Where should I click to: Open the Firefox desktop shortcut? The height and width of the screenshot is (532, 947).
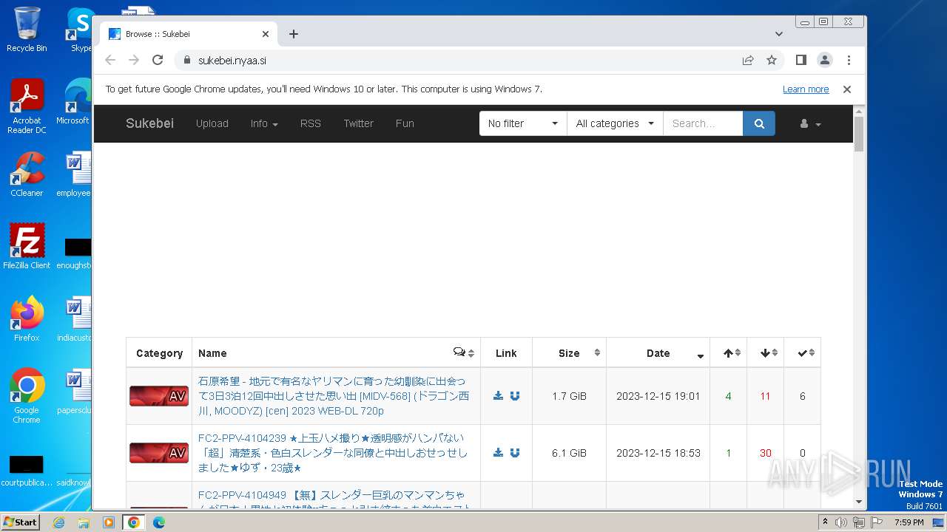[27, 319]
